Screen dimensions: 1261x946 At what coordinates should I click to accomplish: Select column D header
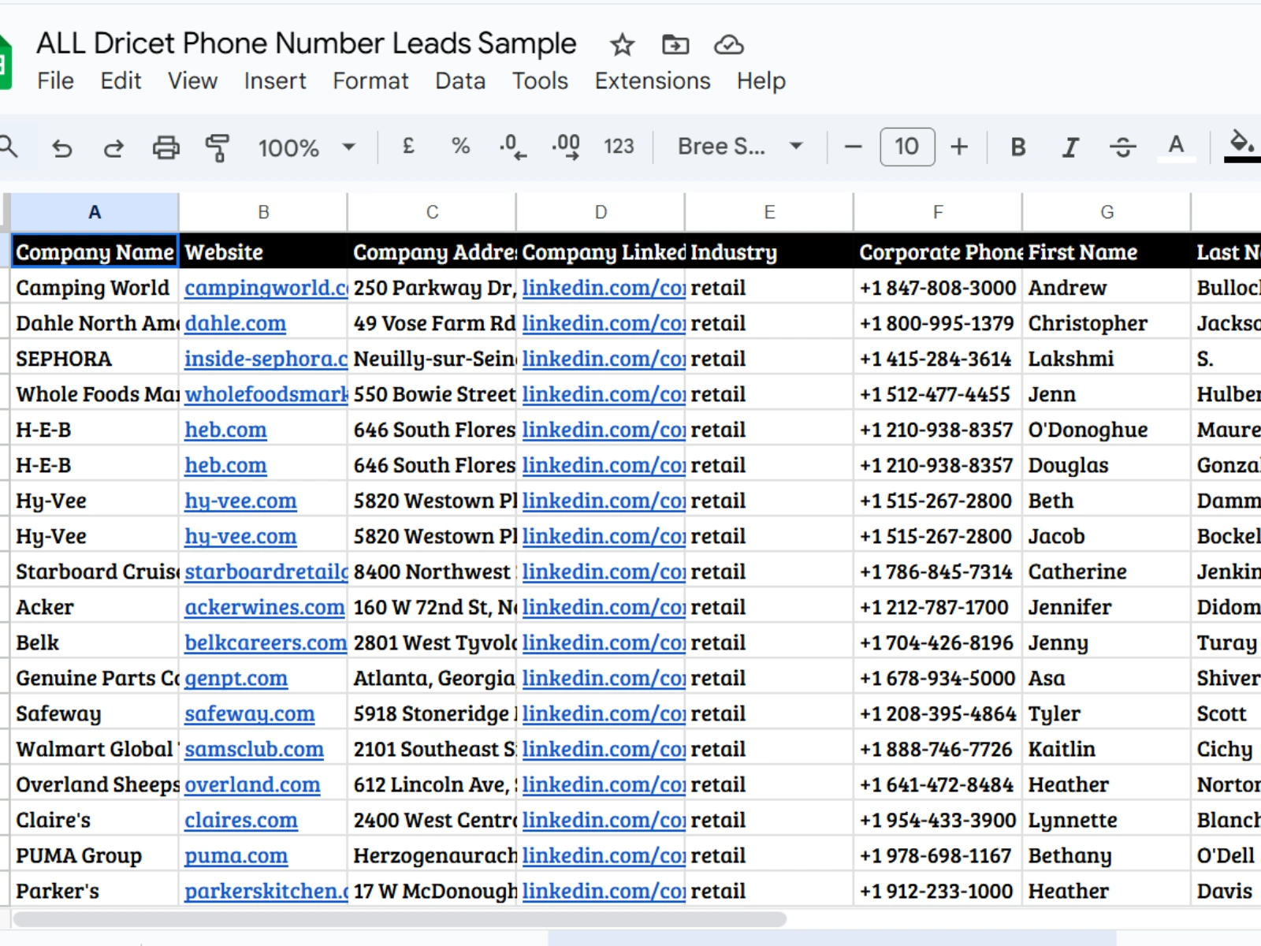(601, 212)
